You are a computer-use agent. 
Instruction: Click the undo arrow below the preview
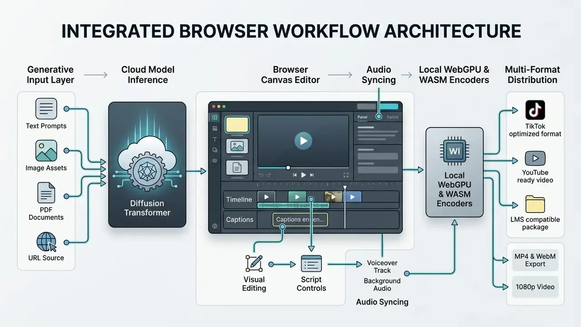261,175
